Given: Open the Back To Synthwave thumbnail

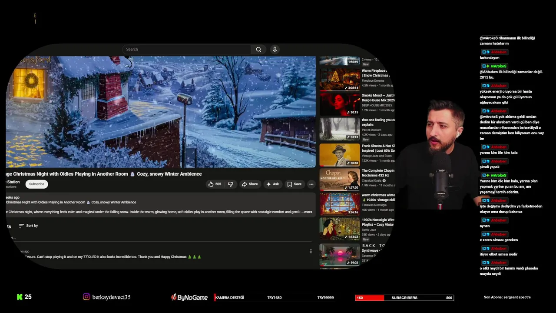Looking at the screenshot, I should (x=340, y=255).
